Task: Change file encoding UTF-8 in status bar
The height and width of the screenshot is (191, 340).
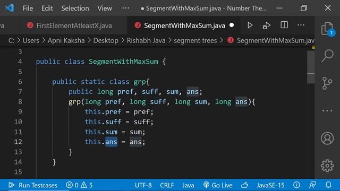Action: 143,185
